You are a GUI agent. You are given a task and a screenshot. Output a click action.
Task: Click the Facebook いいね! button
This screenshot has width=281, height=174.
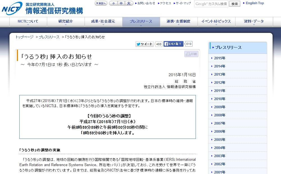[x=174, y=44]
